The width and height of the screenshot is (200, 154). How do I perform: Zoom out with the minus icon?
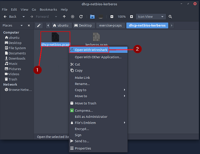(x=112, y=17)
